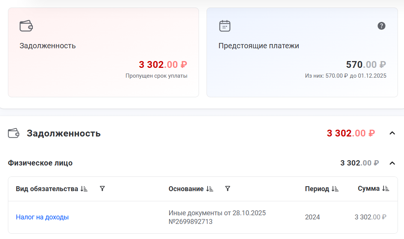The height and width of the screenshot is (239, 404).
Task: Click the 570.00 ₽ upcoming payment amount
Action: pos(365,65)
